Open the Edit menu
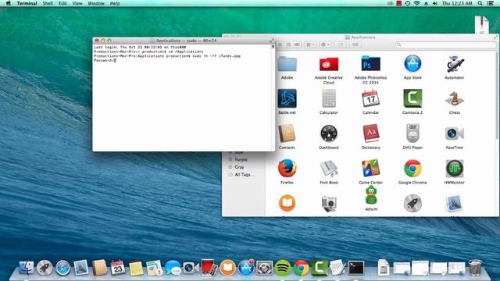 [62, 3]
